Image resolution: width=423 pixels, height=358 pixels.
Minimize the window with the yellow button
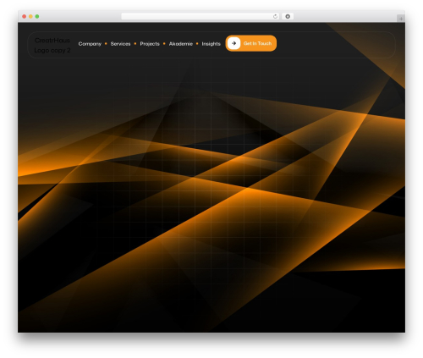[30, 17]
